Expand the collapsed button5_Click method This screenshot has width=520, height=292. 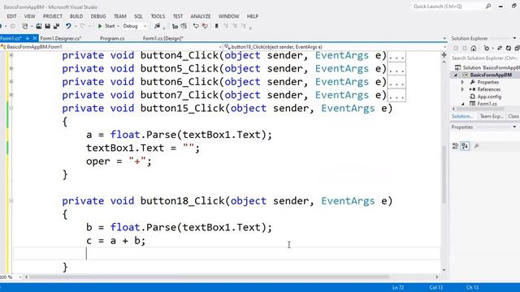[x=11, y=68]
